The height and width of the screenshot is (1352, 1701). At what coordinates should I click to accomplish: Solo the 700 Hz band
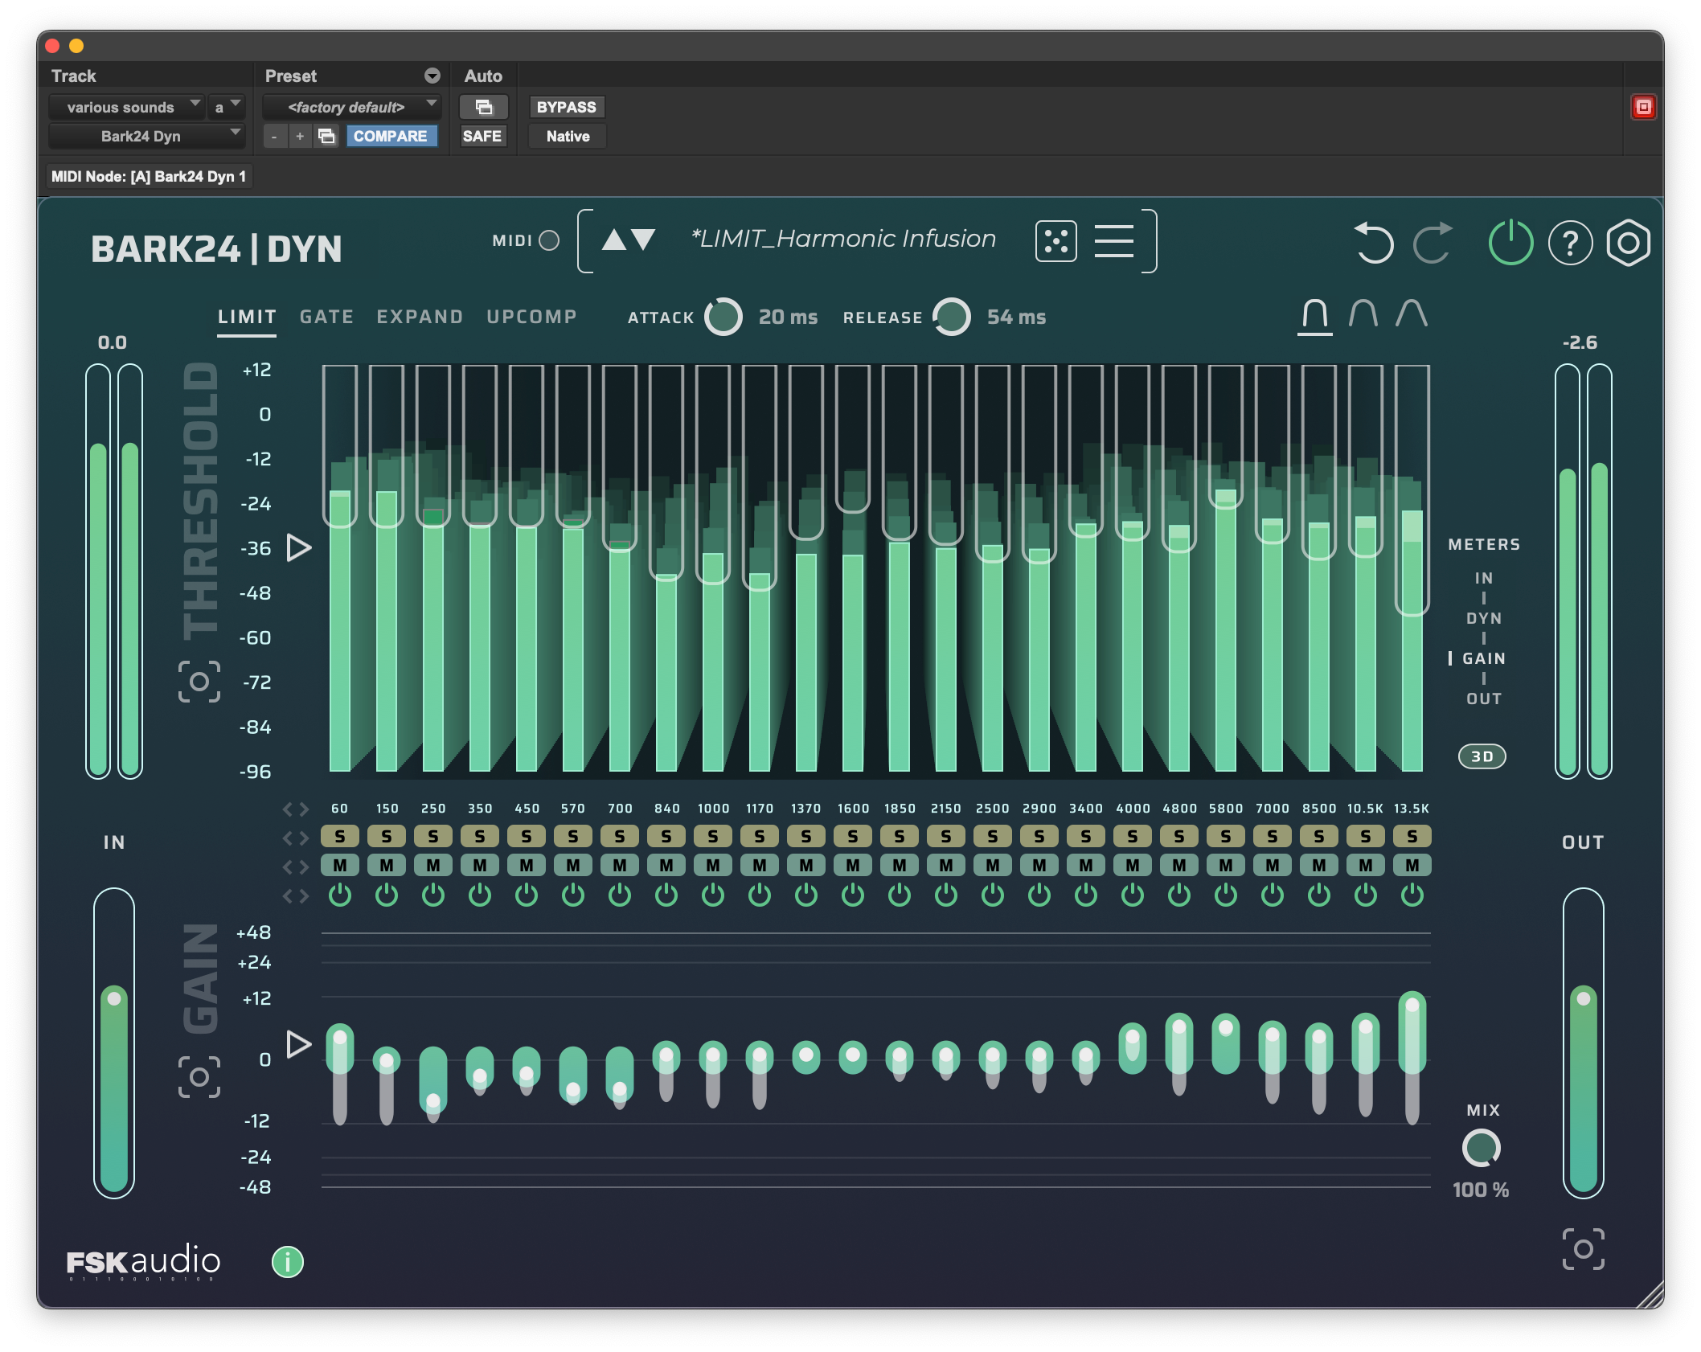620,837
